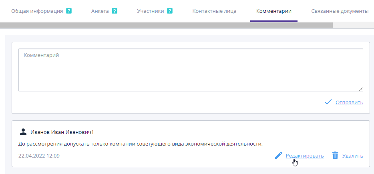The height and width of the screenshot is (174, 374).
Task: Click the help icon next to Общая информация
Action: 69,11
